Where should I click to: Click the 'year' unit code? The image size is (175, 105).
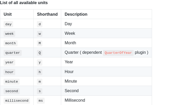tap(10, 62)
